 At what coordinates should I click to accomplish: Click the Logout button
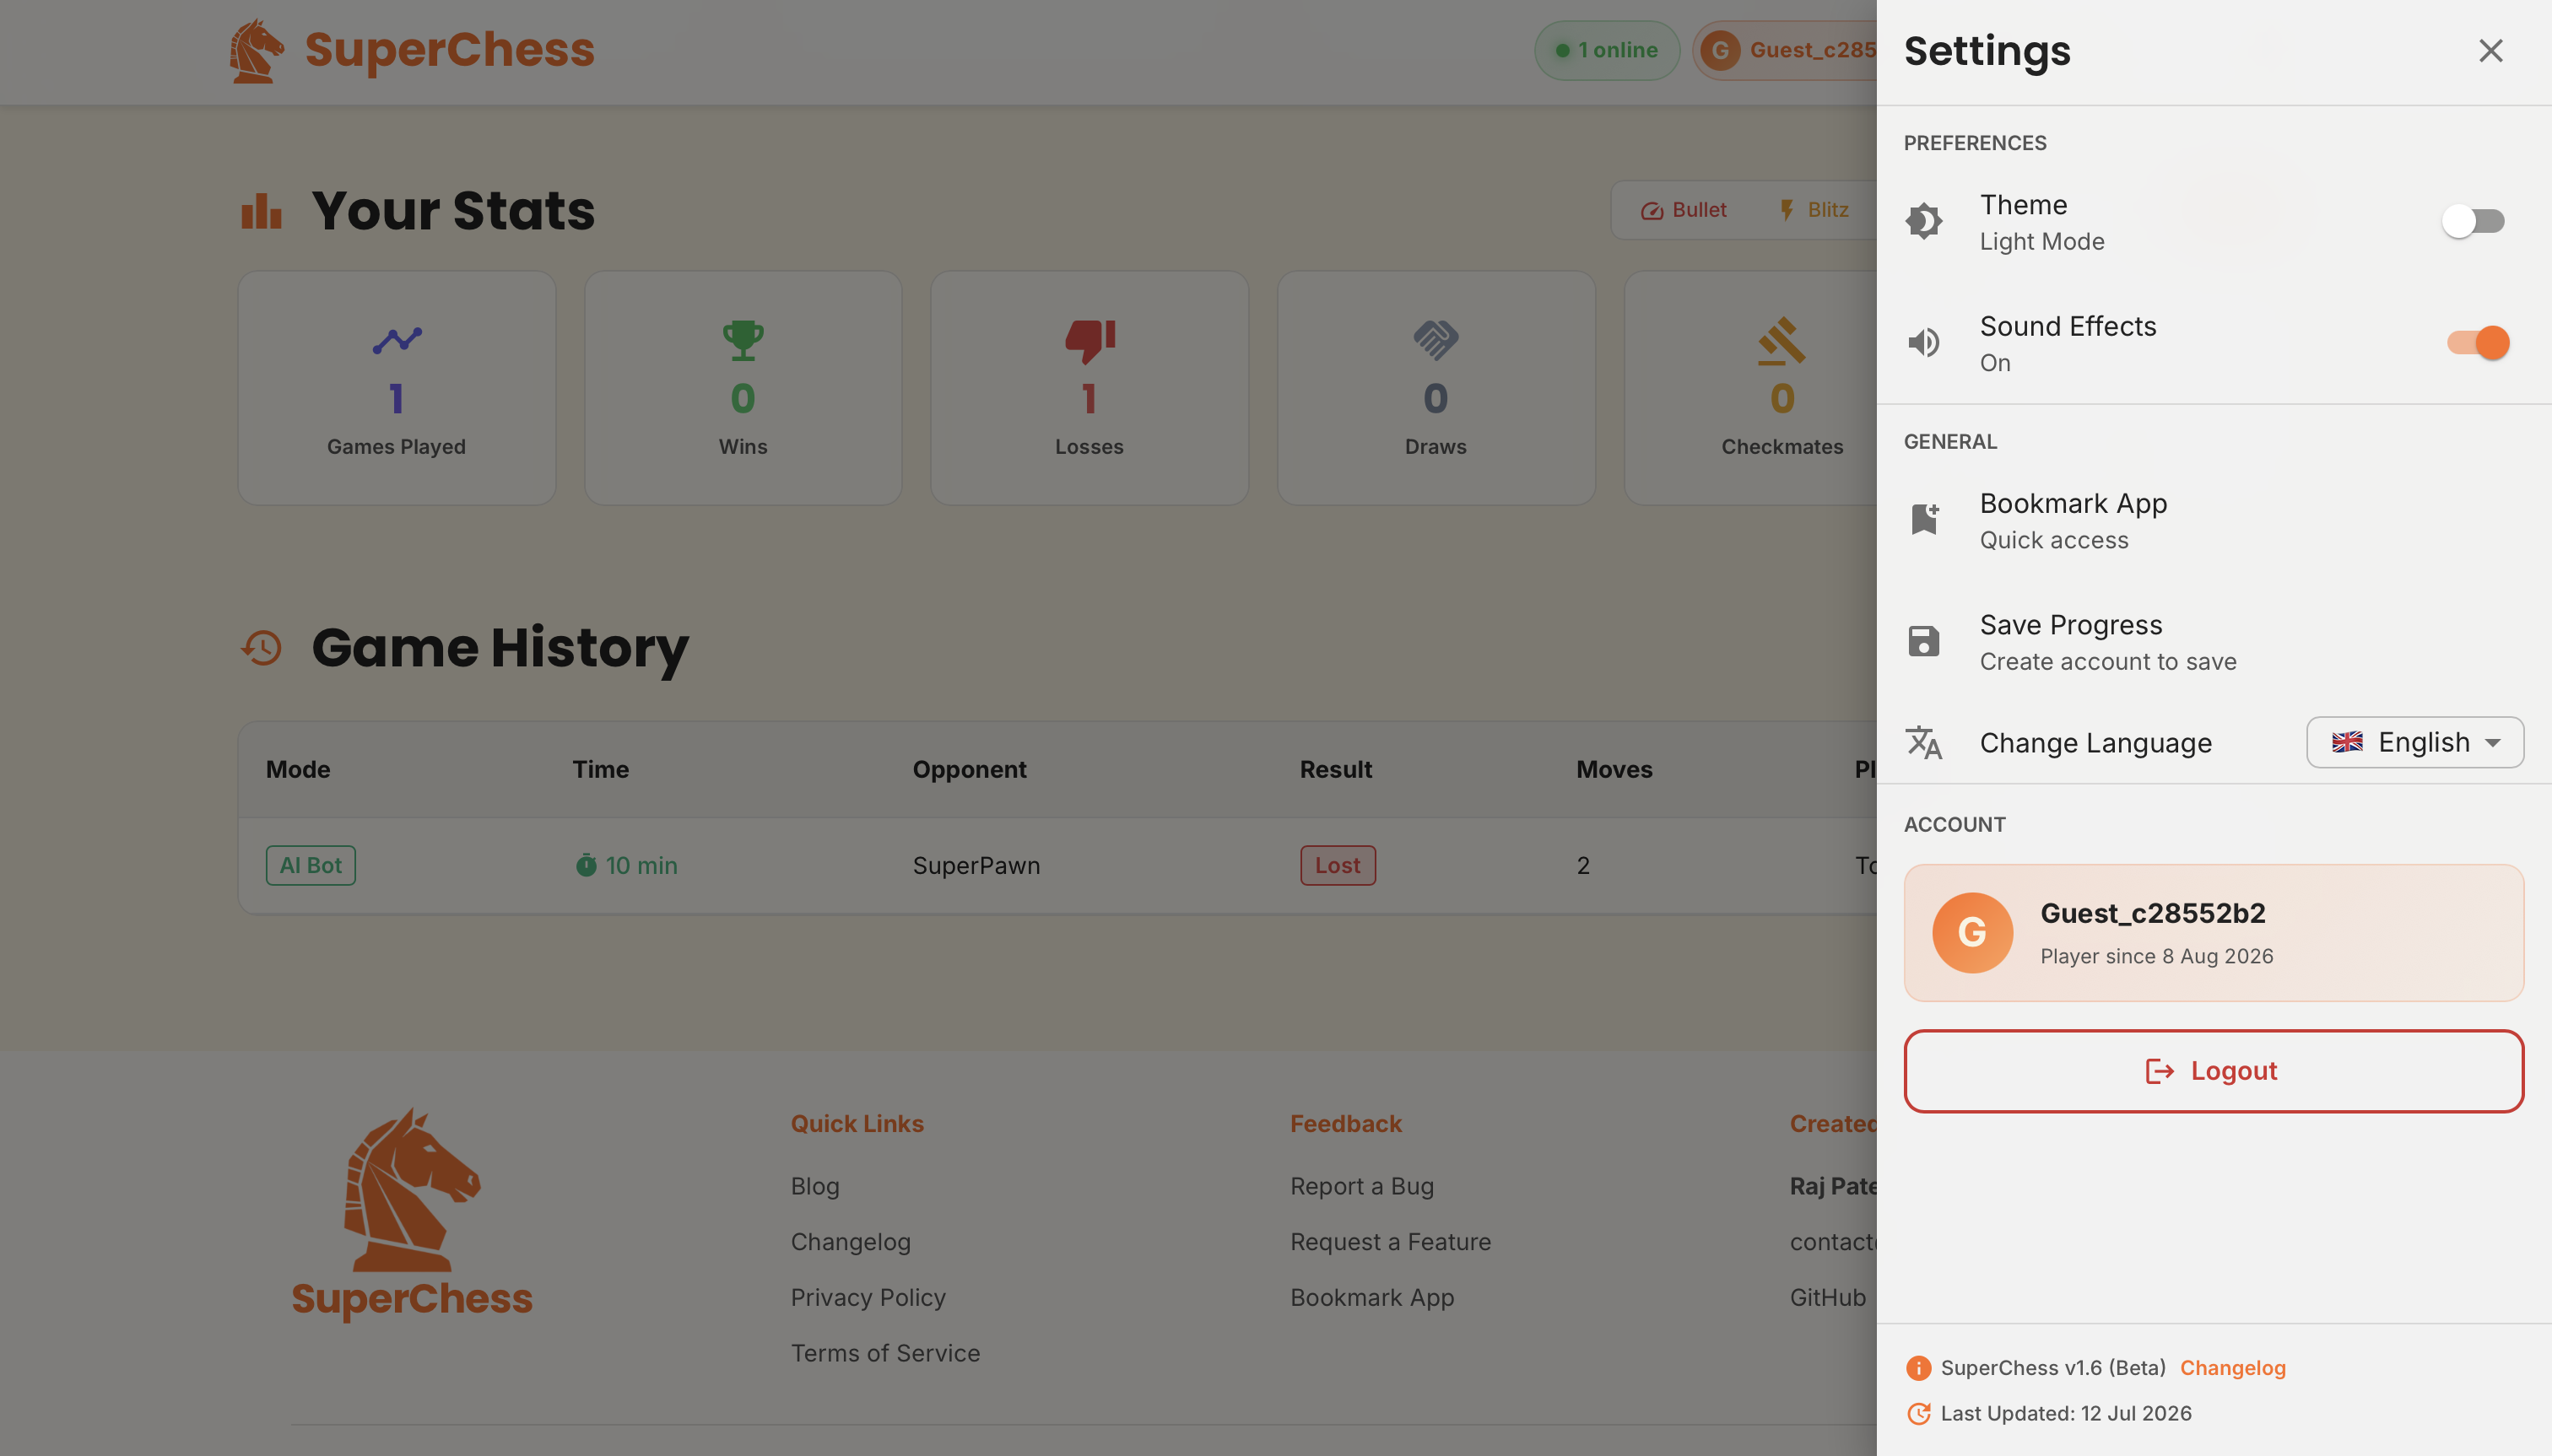[x=2214, y=1071]
